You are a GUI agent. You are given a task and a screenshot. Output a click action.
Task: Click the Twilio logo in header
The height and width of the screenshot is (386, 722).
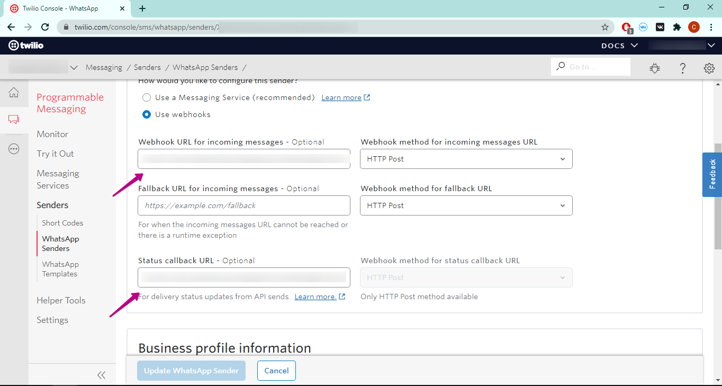26,46
